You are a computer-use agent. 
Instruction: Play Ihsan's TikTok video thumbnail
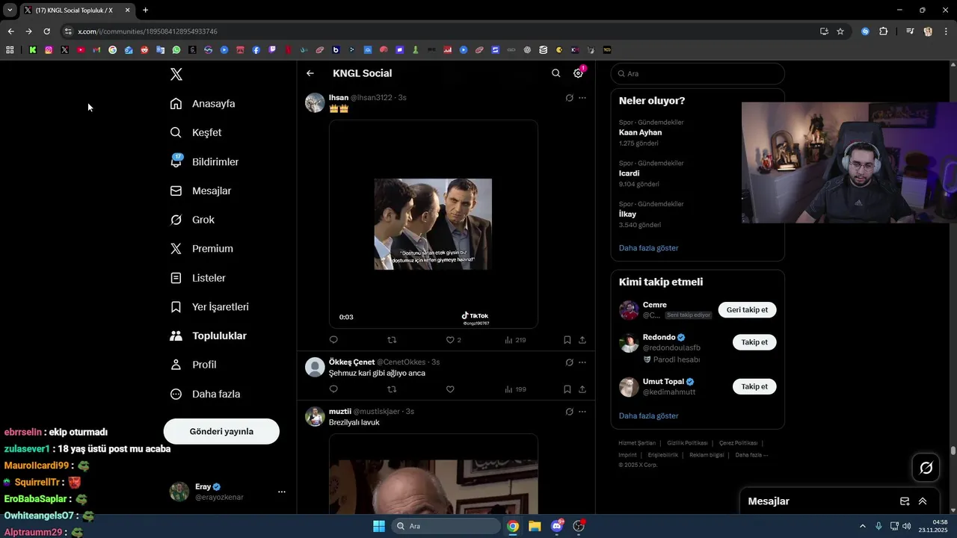[x=433, y=224]
